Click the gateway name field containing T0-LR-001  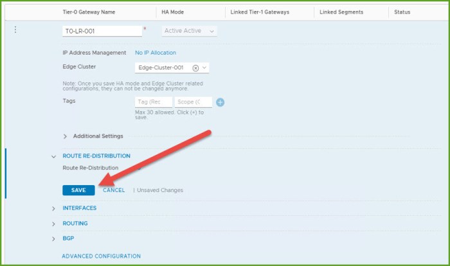101,31
